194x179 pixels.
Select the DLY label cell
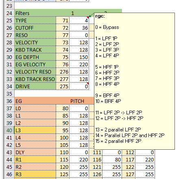point(35,153)
